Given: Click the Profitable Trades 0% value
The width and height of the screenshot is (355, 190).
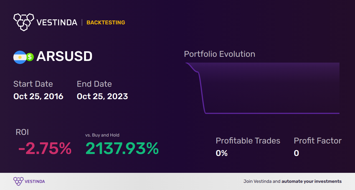Looking at the screenshot, I should click(x=222, y=153).
